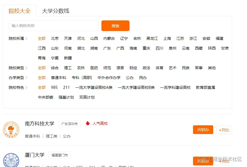This screenshot has height=167, width=247.
Task: Filter by 中央部委
Action: click(46, 97)
